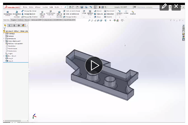Click the Print icon
This screenshot has height=125, width=188.
pyautogui.click(x=86, y=7)
